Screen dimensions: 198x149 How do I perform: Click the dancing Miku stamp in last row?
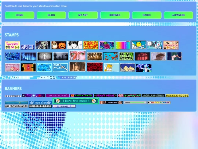pos(144,68)
